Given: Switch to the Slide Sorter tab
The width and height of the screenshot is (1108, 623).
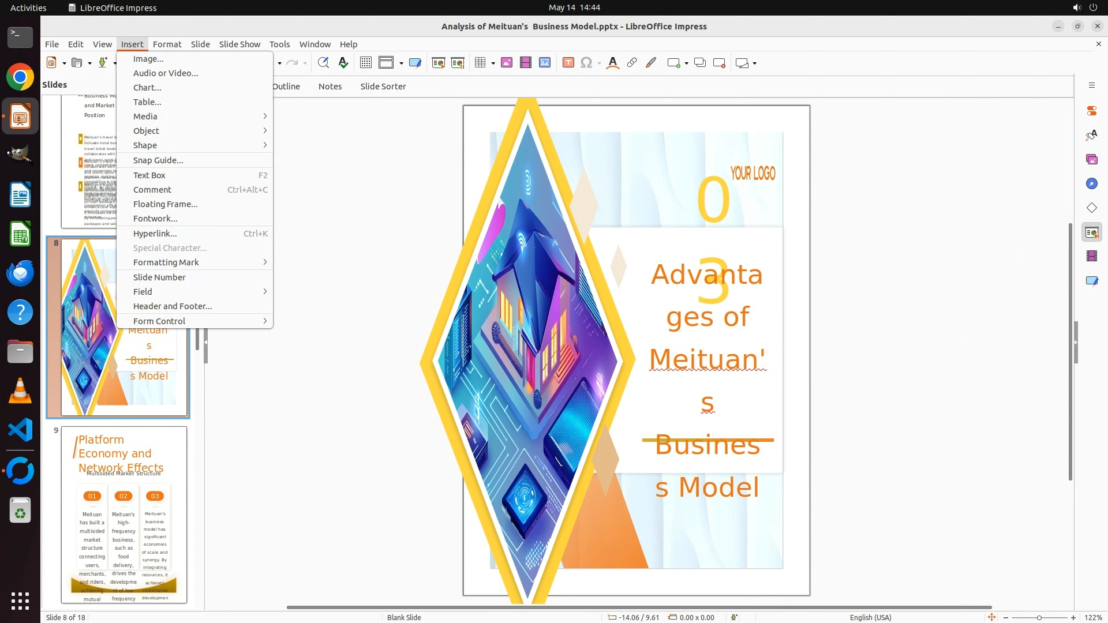Looking at the screenshot, I should (x=383, y=87).
